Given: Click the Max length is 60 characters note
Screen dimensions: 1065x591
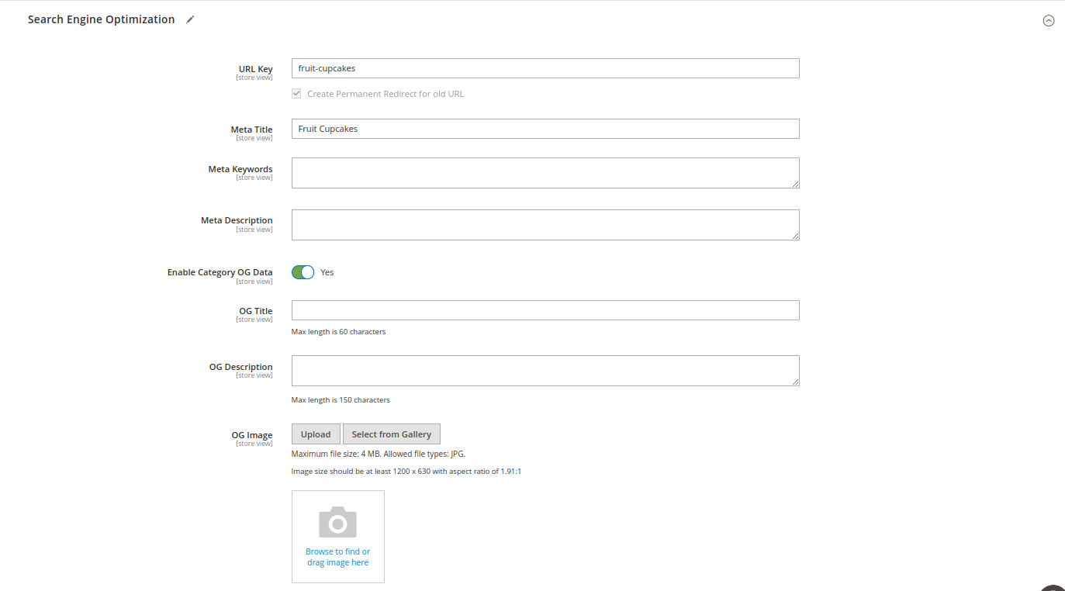Looking at the screenshot, I should 338,331.
